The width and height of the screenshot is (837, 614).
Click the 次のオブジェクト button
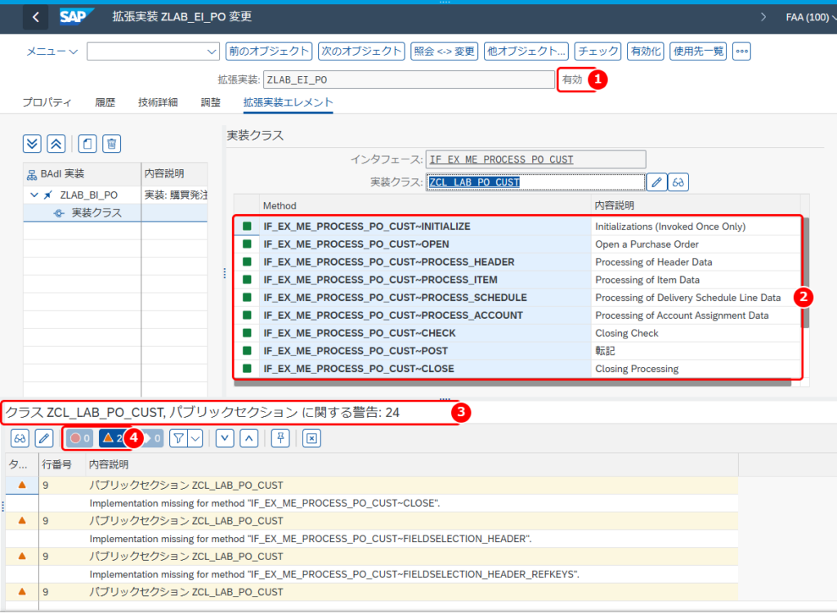pos(361,52)
